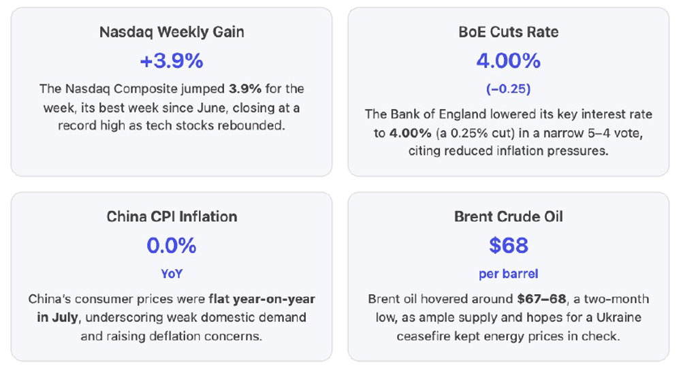Screen dimensions: 681x367
Task: Click the Nasdaq Weekly Gain card title
Action: click(172, 32)
